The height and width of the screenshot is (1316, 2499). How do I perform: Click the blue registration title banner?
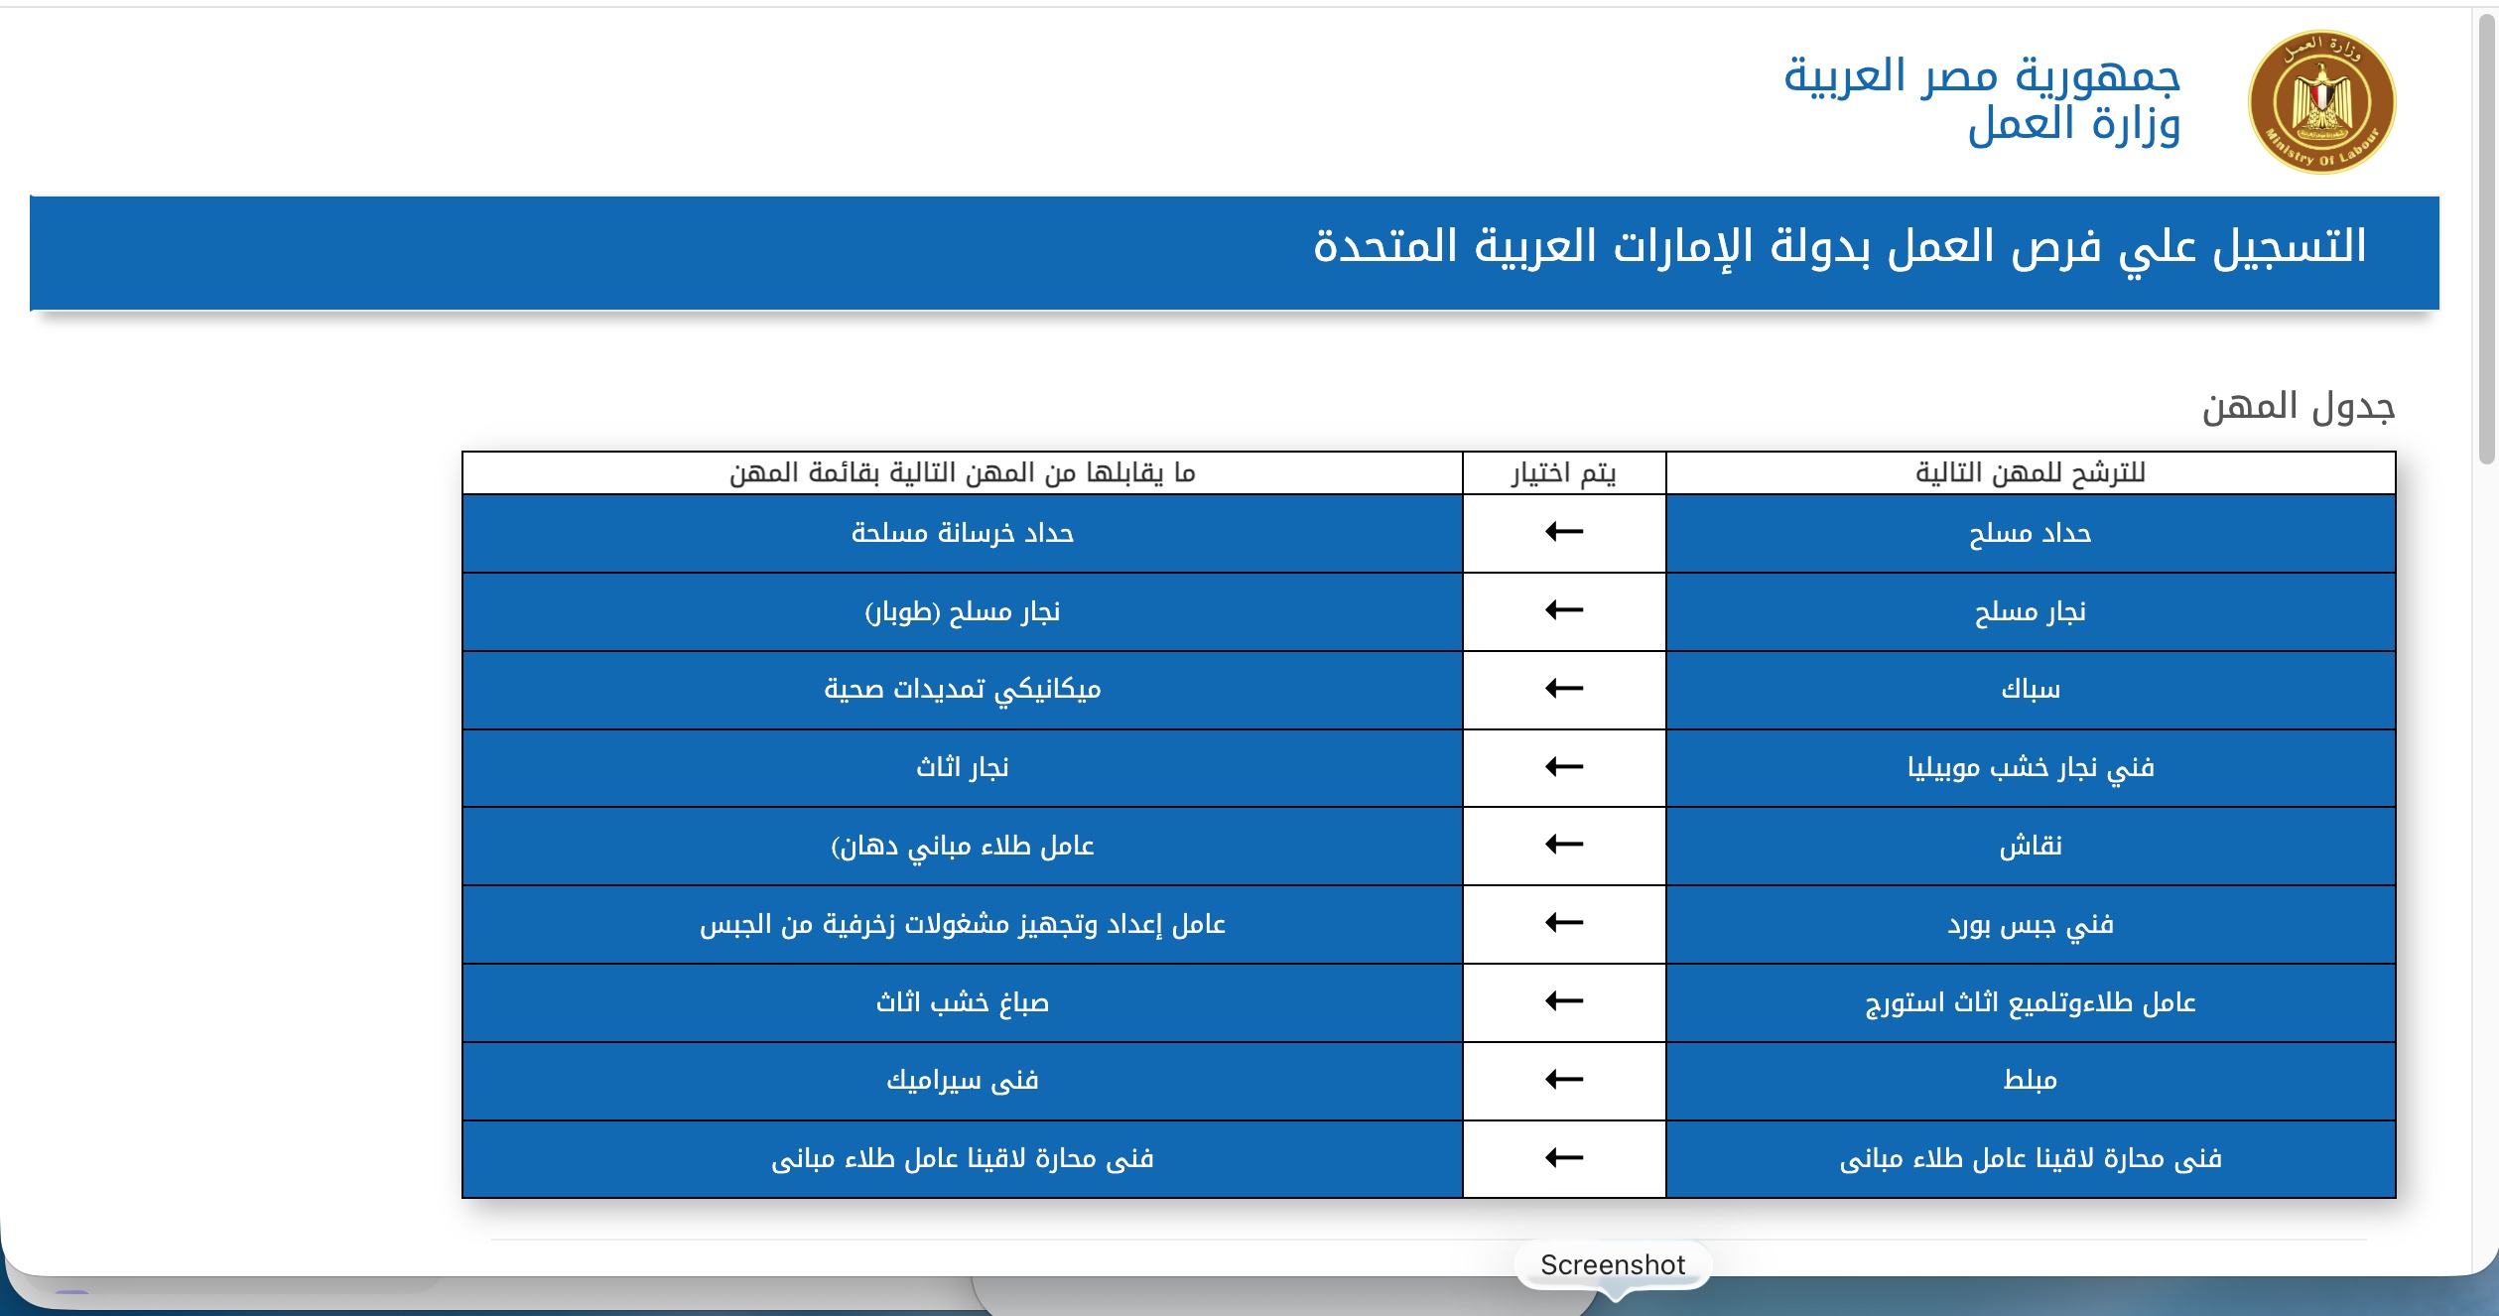point(1234,252)
